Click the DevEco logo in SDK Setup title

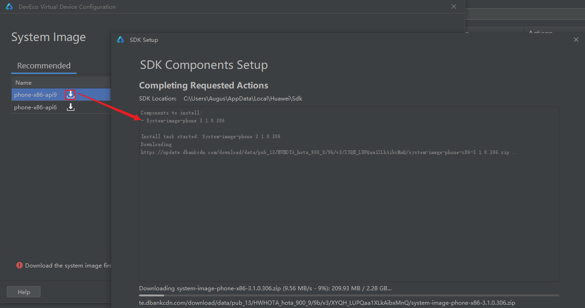(120, 40)
